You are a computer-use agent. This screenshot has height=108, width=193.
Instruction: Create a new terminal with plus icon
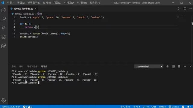167,66
